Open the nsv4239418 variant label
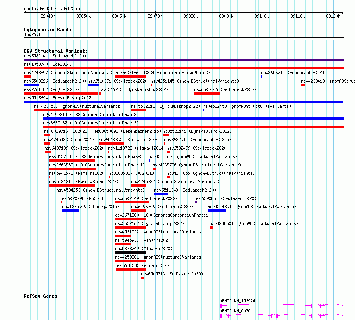 point(328,81)
